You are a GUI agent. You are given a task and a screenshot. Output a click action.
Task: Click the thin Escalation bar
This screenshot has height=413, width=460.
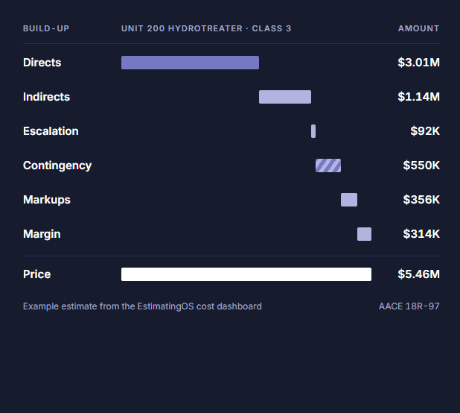coord(313,131)
